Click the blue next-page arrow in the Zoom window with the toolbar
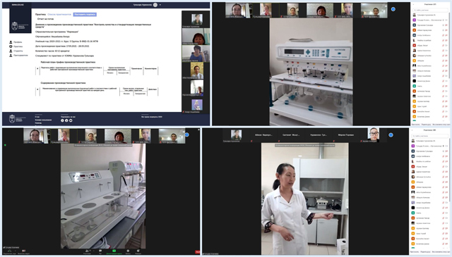 (186, 134)
